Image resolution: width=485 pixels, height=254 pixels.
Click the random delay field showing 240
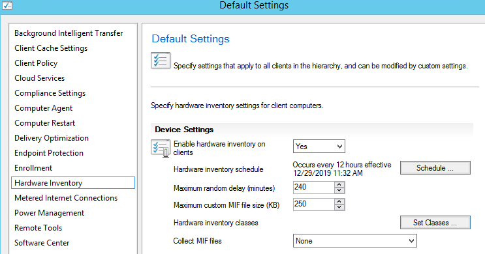click(313, 188)
